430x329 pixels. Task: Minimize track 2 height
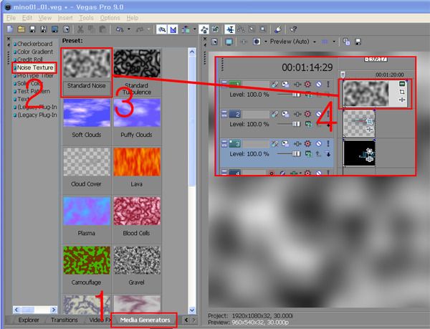coord(224,112)
